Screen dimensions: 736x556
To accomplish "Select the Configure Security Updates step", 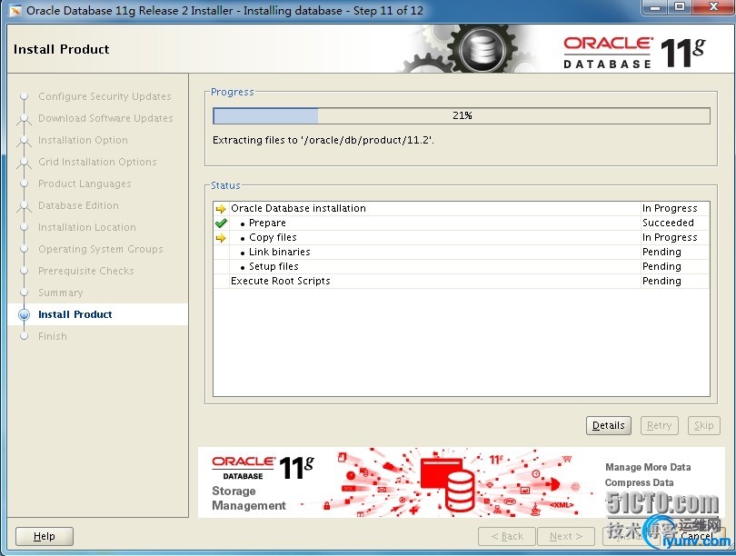I will 104,96.
